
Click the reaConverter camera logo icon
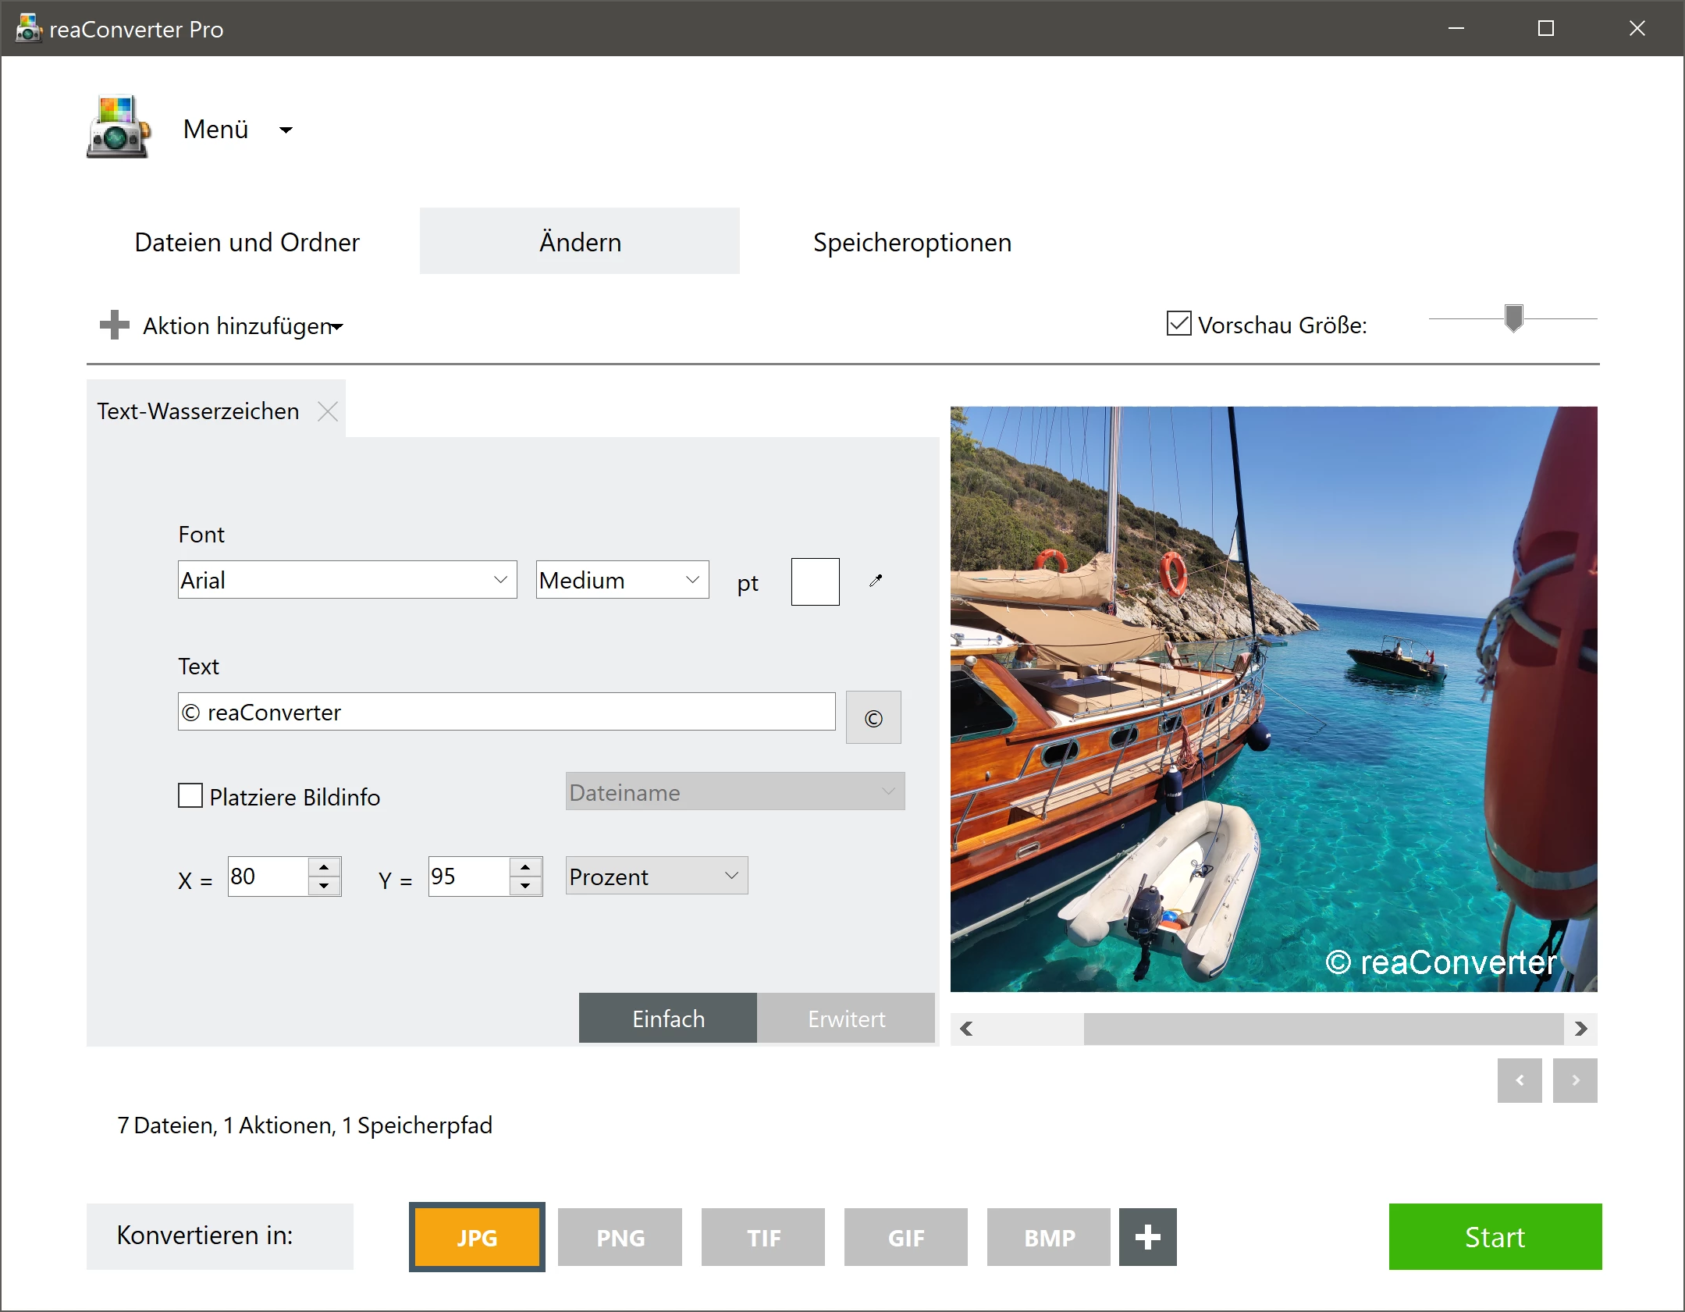[x=118, y=128]
